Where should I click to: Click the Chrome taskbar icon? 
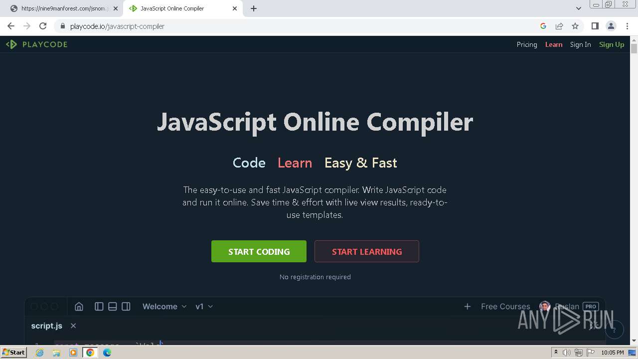pos(90,353)
